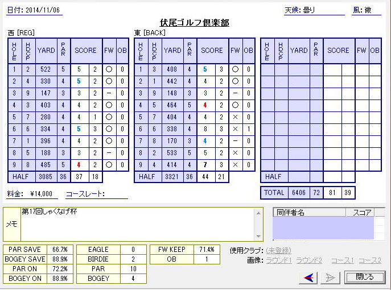391x290 pixels.
Task: Select East hole 3 yardage 148
Action: (x=172, y=93)
